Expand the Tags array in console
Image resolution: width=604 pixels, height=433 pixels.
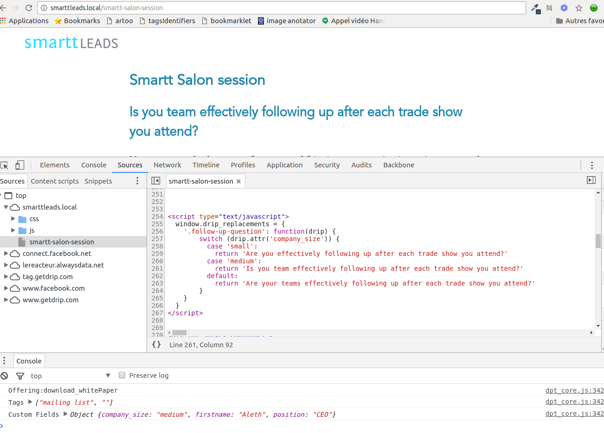30,402
